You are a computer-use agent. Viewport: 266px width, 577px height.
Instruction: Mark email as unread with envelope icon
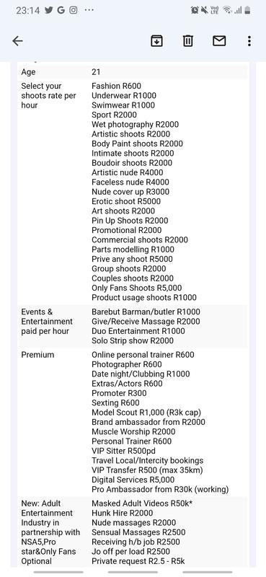219,41
